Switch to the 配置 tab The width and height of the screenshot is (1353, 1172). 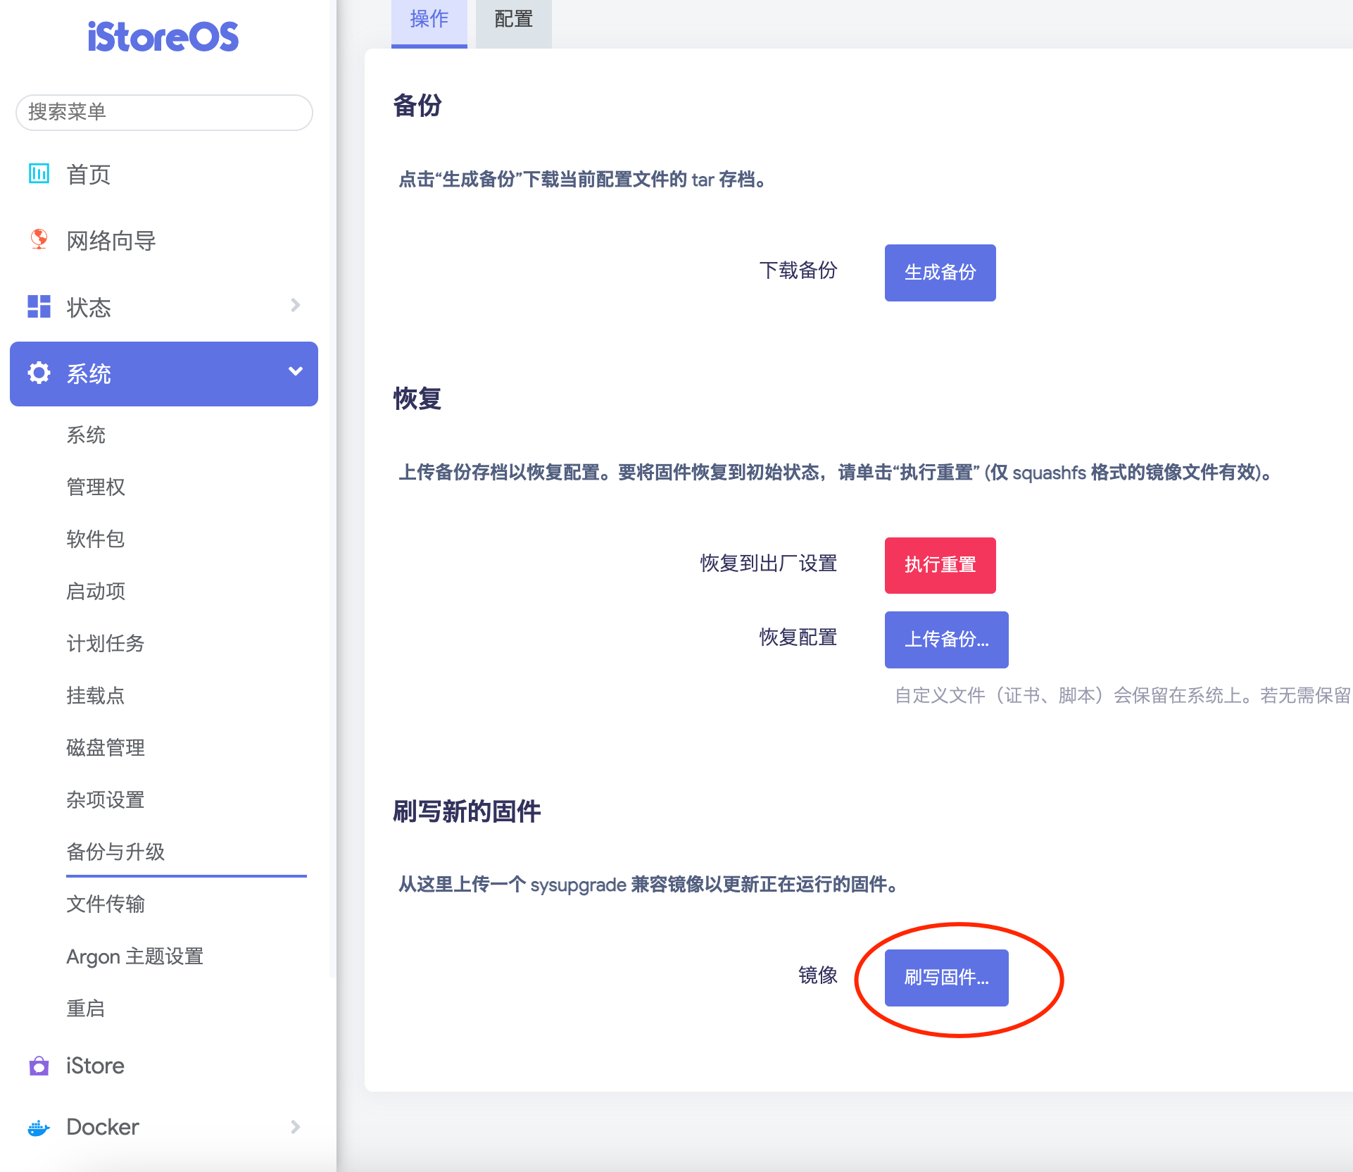pos(513,20)
